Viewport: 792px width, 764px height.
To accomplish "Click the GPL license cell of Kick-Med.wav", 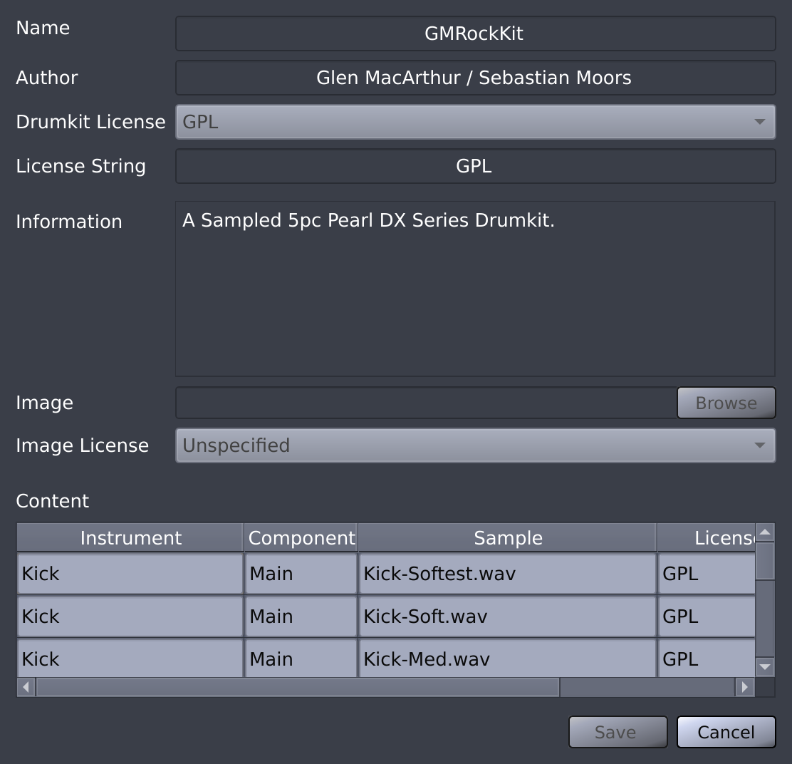I will (x=705, y=659).
